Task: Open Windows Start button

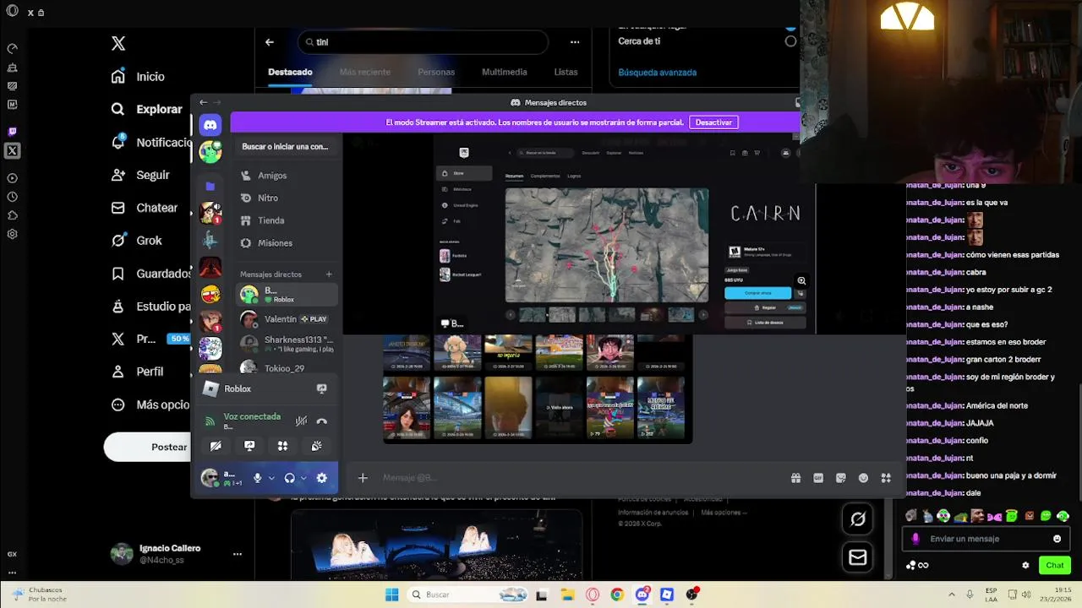Action: (x=392, y=594)
